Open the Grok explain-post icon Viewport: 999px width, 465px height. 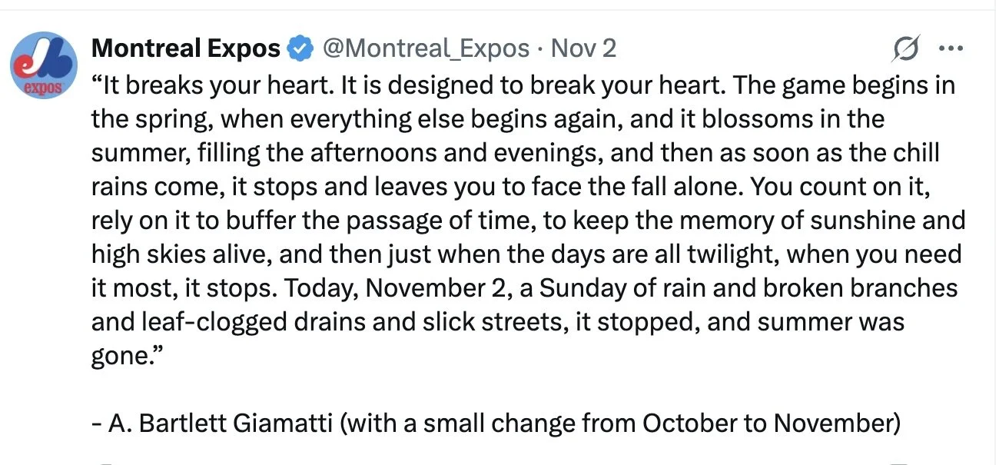pyautogui.click(x=907, y=50)
